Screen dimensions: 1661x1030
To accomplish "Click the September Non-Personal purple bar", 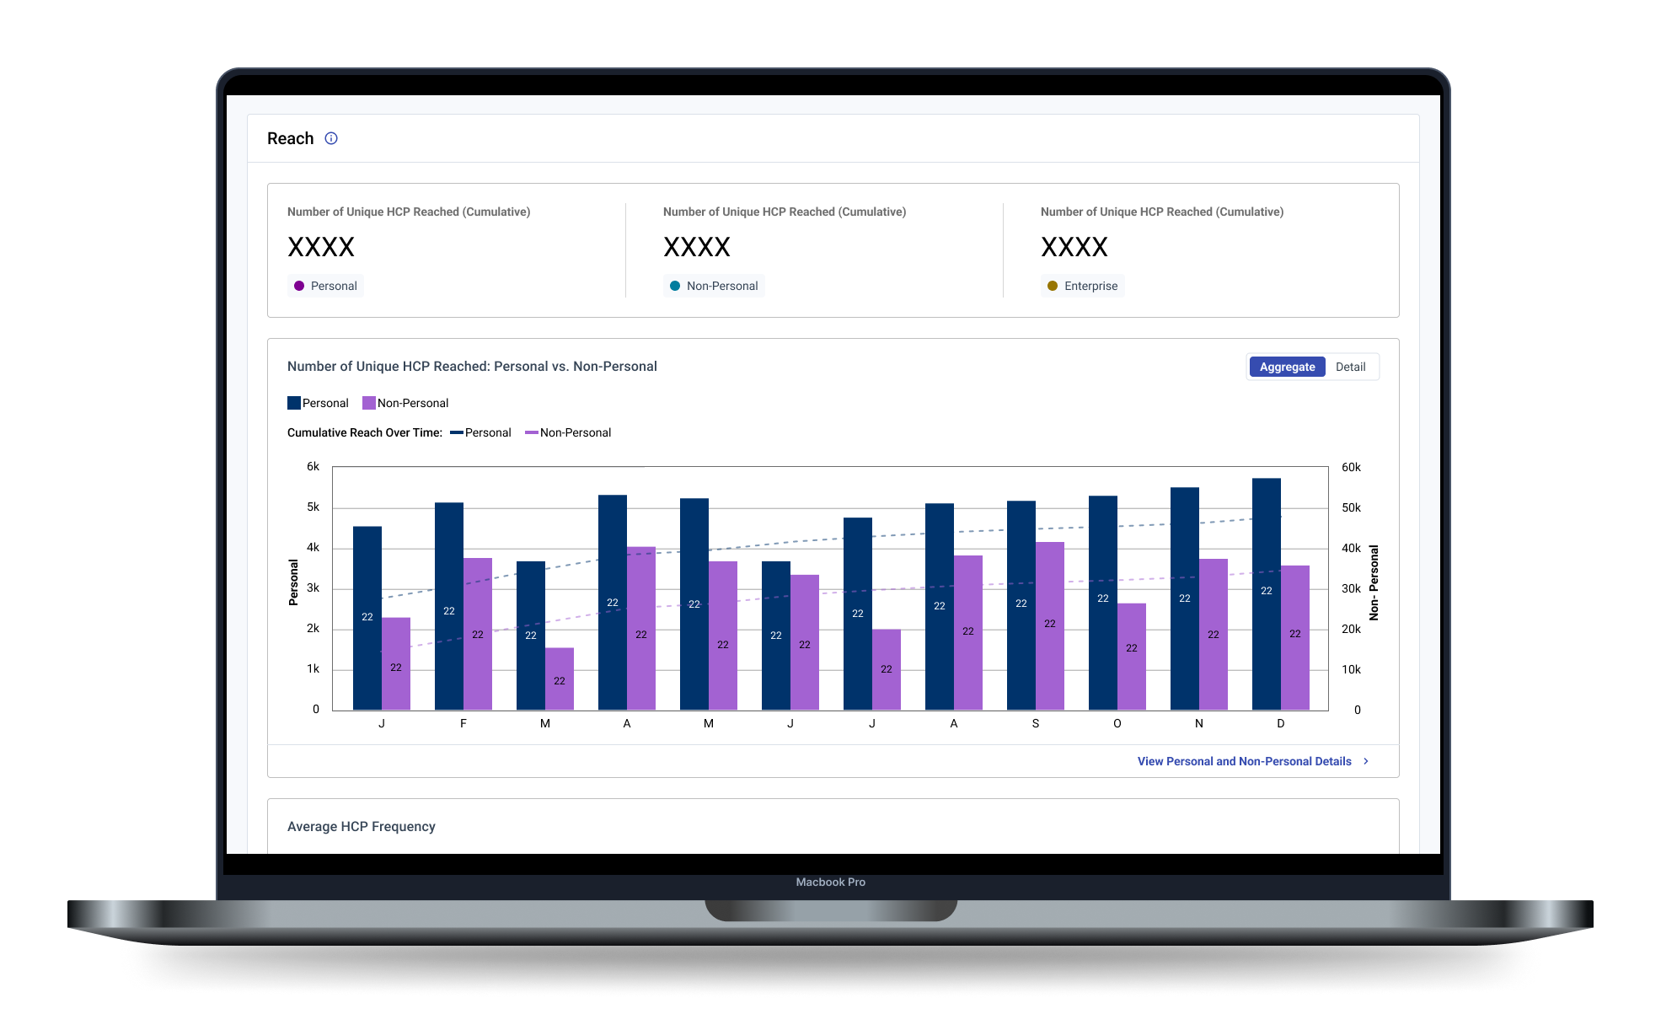I will [1050, 625].
